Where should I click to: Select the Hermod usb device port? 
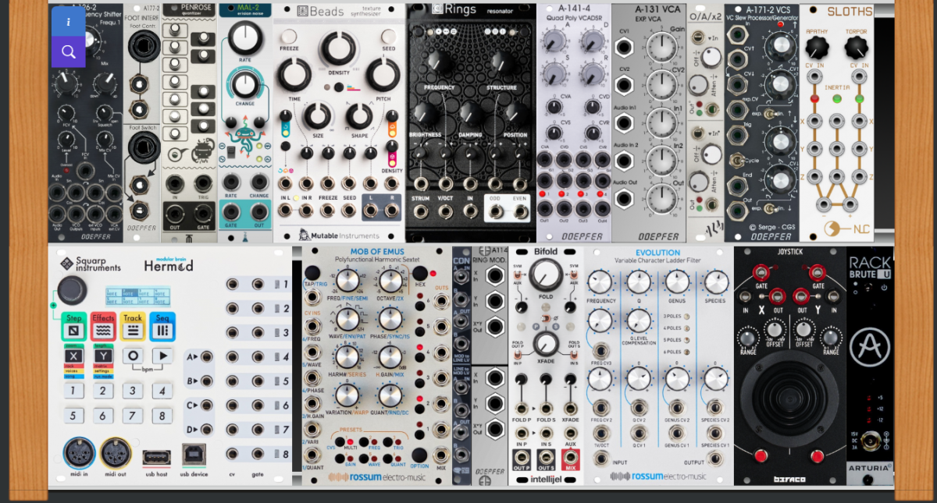[x=194, y=455]
